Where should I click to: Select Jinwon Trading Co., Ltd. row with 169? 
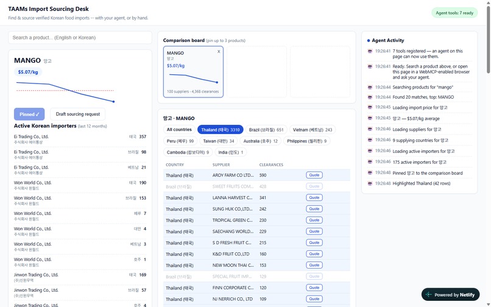[x=80, y=277]
